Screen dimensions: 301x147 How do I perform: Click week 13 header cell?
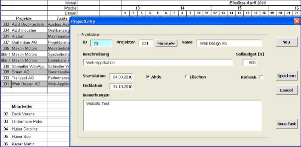(138, 8)
